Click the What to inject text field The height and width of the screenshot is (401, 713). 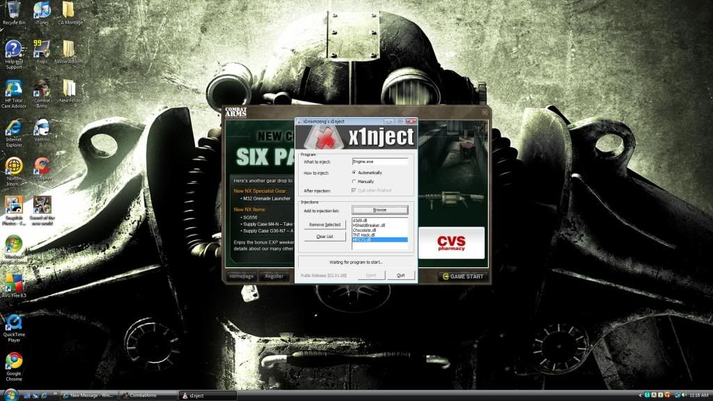point(379,162)
